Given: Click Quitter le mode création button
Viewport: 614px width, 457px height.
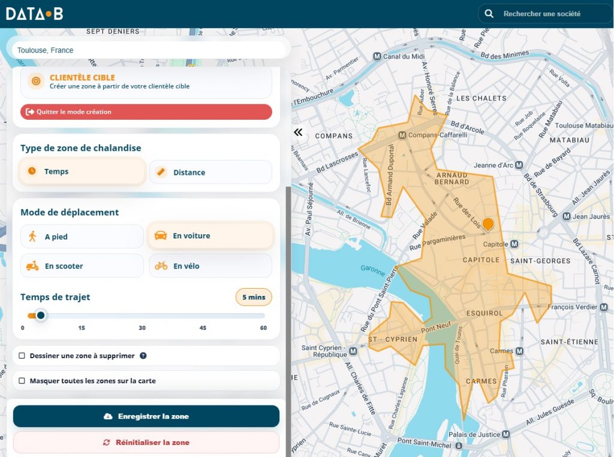Looking at the screenshot, I should tap(146, 112).
